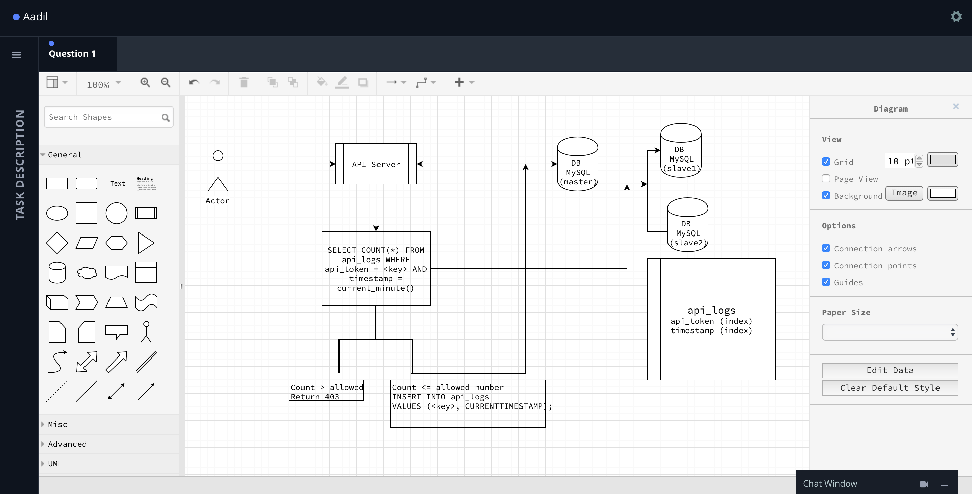Click the delete trash icon
The height and width of the screenshot is (494, 972).
point(244,82)
